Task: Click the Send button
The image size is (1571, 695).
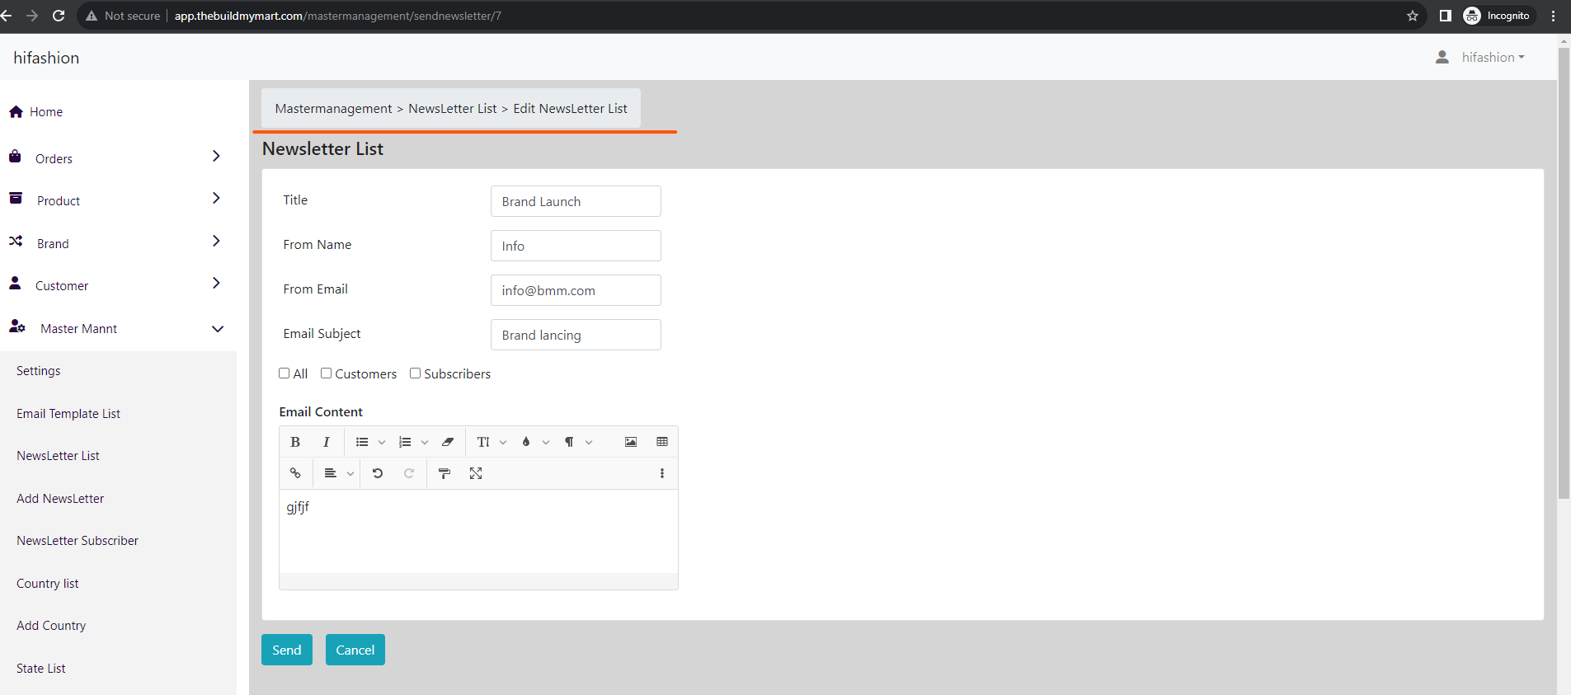Action: (287, 650)
